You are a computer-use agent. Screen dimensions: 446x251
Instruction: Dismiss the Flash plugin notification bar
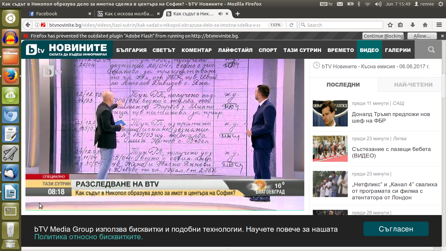click(442, 36)
